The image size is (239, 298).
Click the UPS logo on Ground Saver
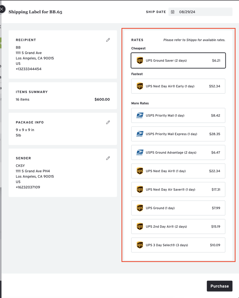tap(140, 61)
